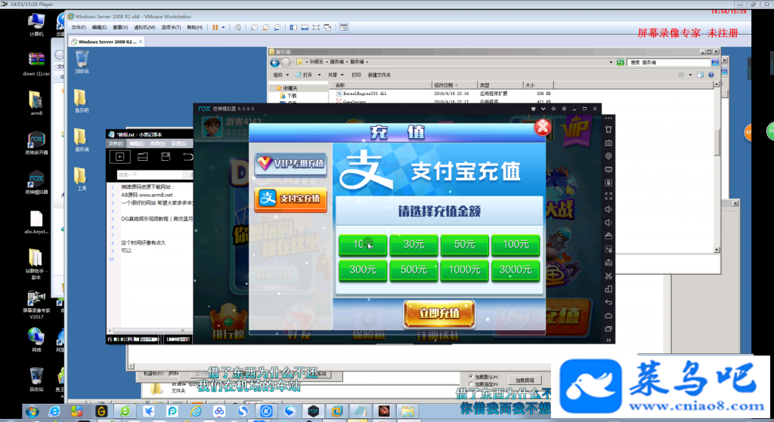The height and width of the screenshot is (422, 774).
Task: Click Nox home navigation icon
Action: pyautogui.click(x=608, y=316)
